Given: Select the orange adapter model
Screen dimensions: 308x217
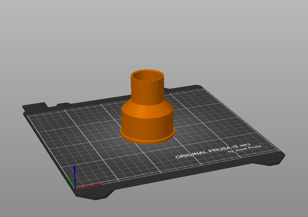Looking at the screenshot, I should (x=147, y=117).
